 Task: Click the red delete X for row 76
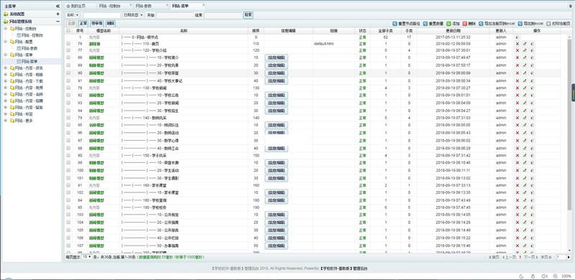[x=517, y=44]
